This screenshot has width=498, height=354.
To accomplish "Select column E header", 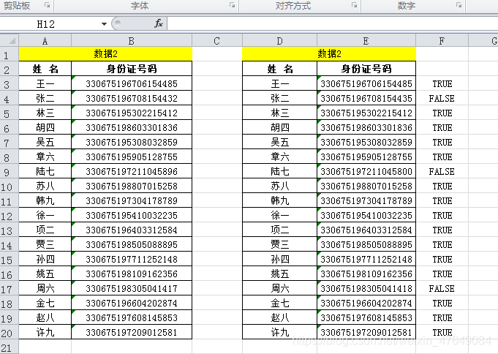I will tap(366, 41).
